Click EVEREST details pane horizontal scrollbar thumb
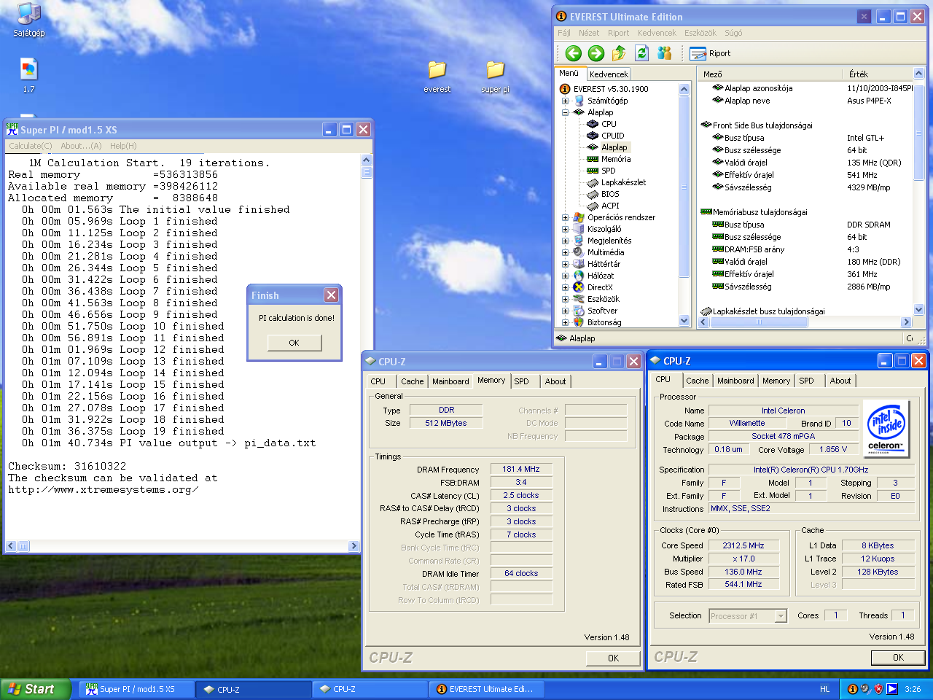 coord(757,322)
